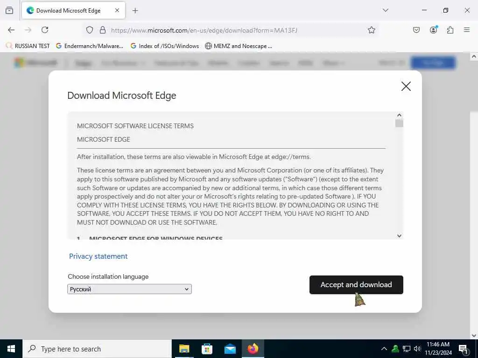Open the Windows Start menu
The image size is (478, 358).
(11, 349)
